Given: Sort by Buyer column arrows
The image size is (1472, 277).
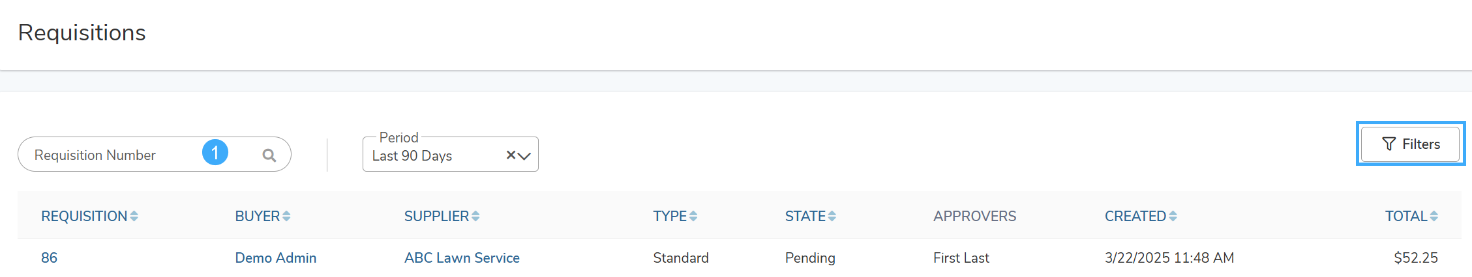Looking at the screenshot, I should pyautogui.click(x=286, y=216).
